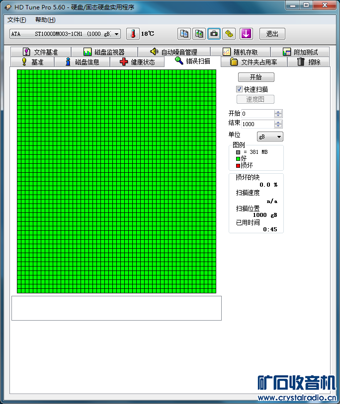Minimize the HD Tune Pro window
The image size is (340, 404).
pyautogui.click(x=293, y=5)
